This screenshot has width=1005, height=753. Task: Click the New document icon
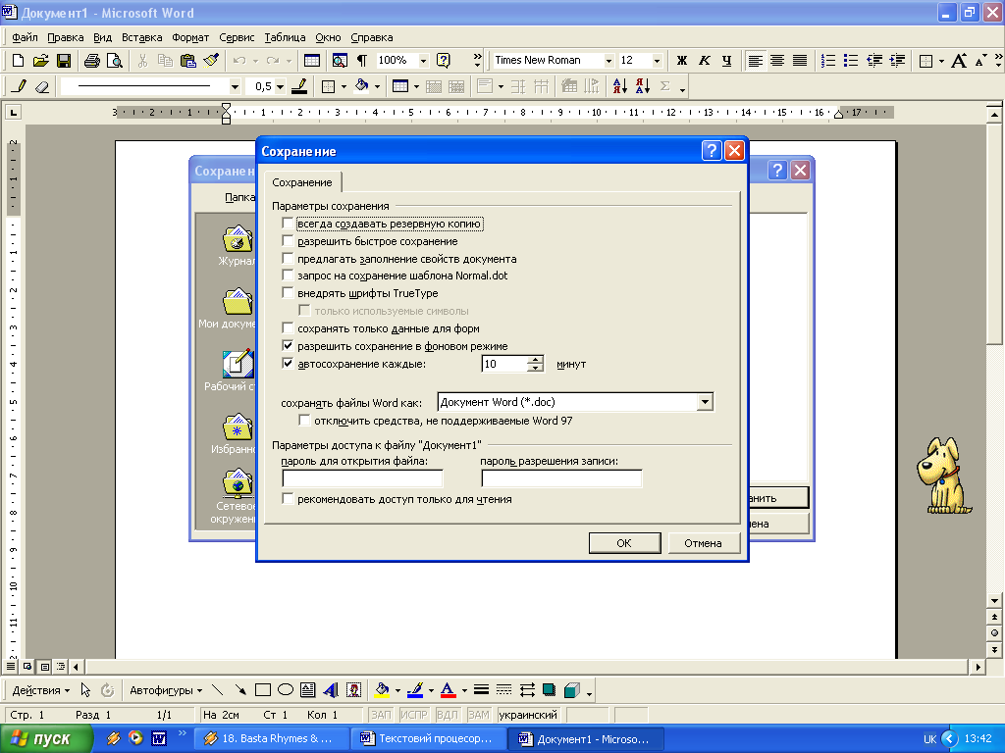point(18,60)
